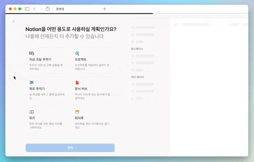Viewport: 254px width, 162px height.
Task: Open the tab overview stack icon
Action: pyautogui.click(x=47, y=9)
